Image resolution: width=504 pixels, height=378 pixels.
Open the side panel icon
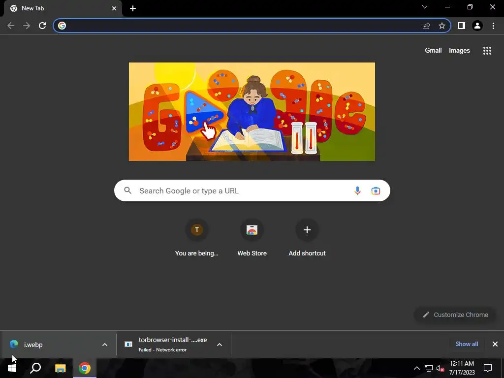click(x=462, y=26)
